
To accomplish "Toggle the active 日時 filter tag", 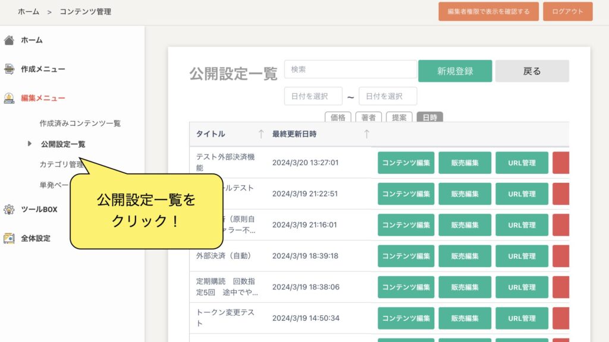I will [x=429, y=118].
